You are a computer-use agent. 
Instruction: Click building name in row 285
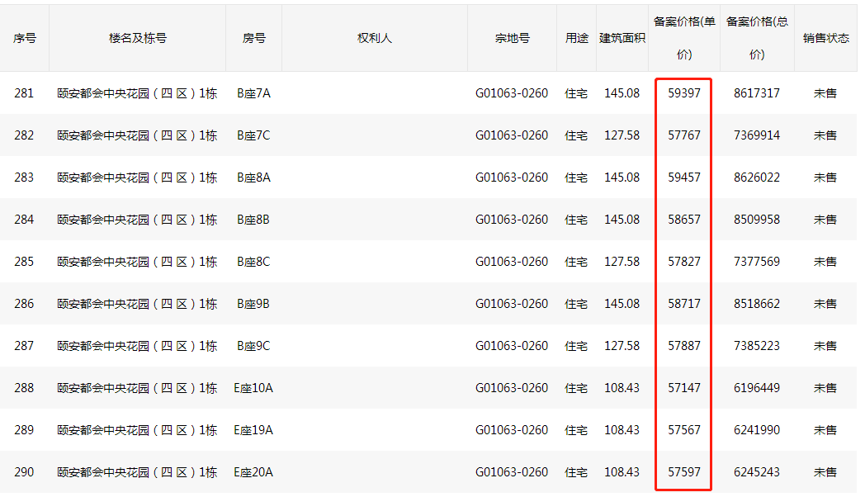point(137,262)
